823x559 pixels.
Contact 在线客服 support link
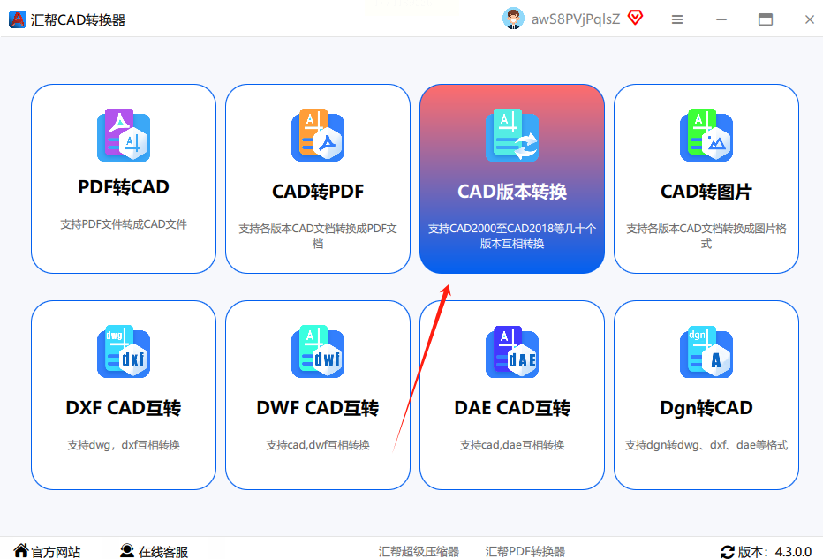163,552
